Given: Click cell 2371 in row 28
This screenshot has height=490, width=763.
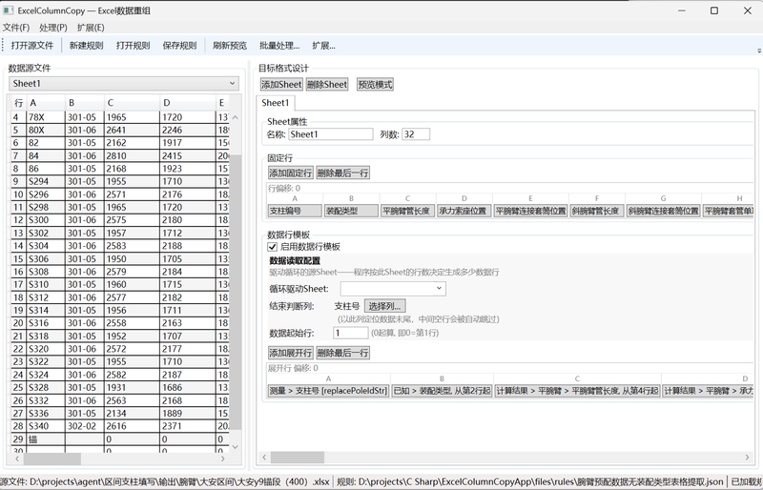Looking at the screenshot, I should point(188,426).
